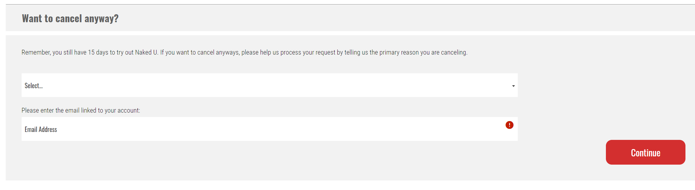This screenshot has height=190, width=695.
Task: Click the "Select..." placeholder text
Action: [x=34, y=86]
